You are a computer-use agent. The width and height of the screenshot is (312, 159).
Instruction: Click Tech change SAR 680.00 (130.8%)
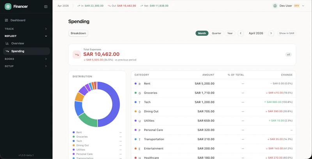(x=278, y=102)
